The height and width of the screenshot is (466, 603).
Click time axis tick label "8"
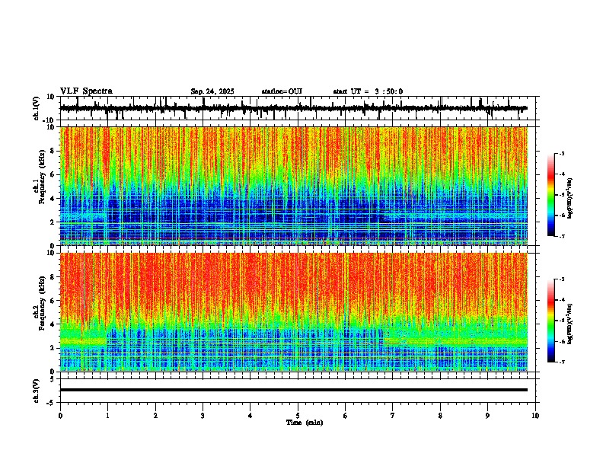pos(440,416)
